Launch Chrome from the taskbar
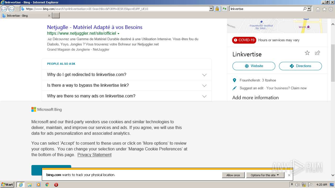The width and height of the screenshot is (335, 188). [x=47, y=185]
